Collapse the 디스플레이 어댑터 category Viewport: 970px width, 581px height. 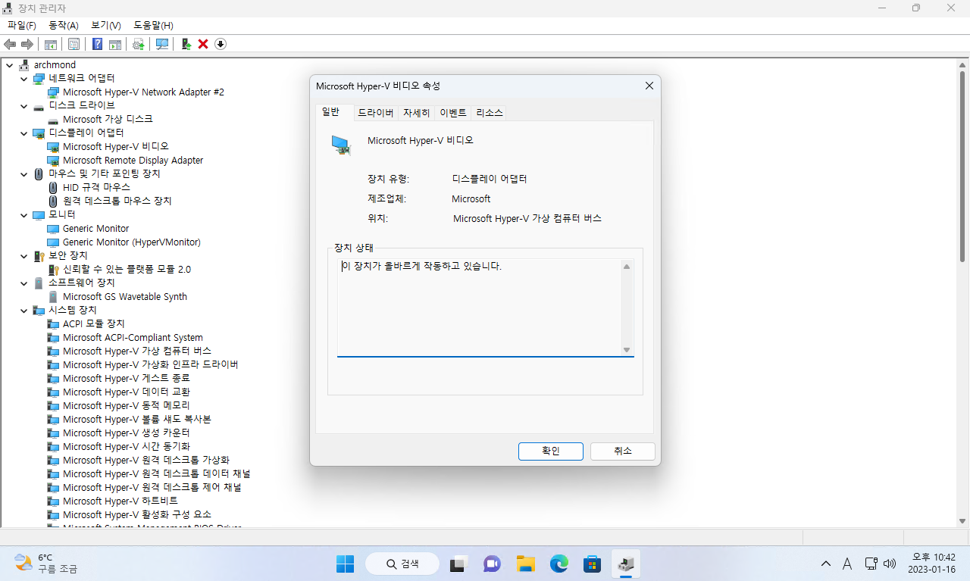[x=23, y=133]
